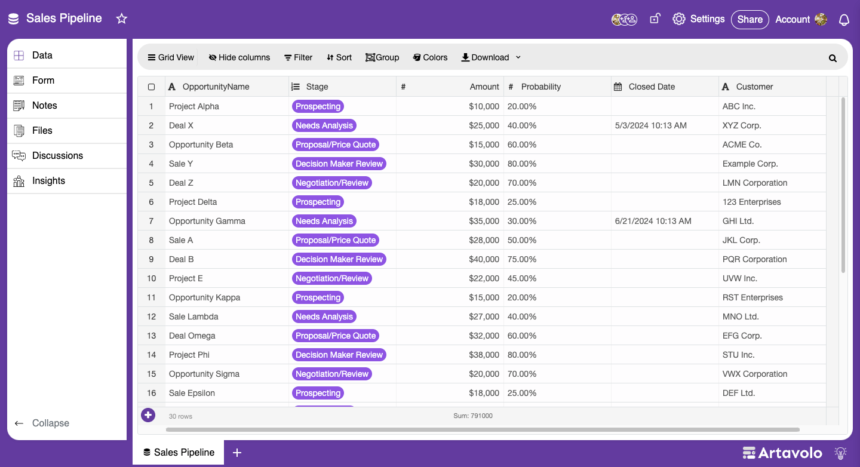The width and height of the screenshot is (860, 467).
Task: Click the Artavolo logo
Action: 782,453
